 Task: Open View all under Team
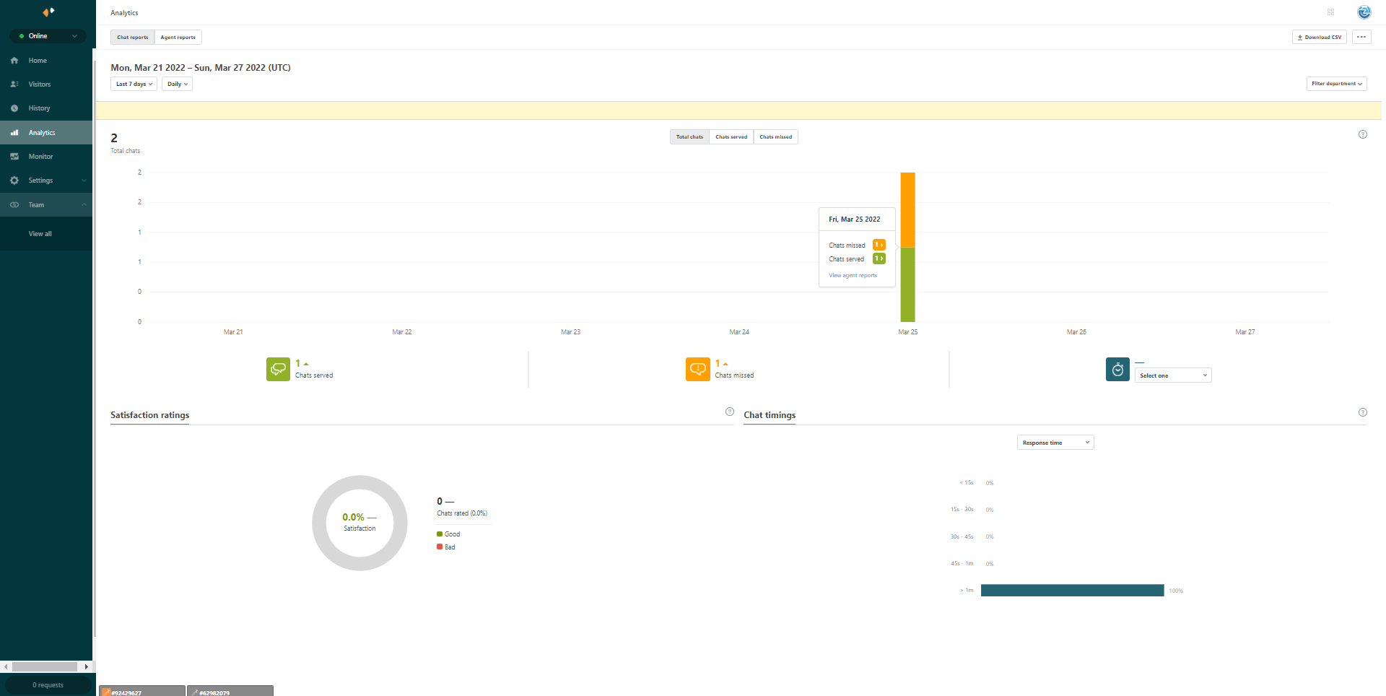click(40, 234)
